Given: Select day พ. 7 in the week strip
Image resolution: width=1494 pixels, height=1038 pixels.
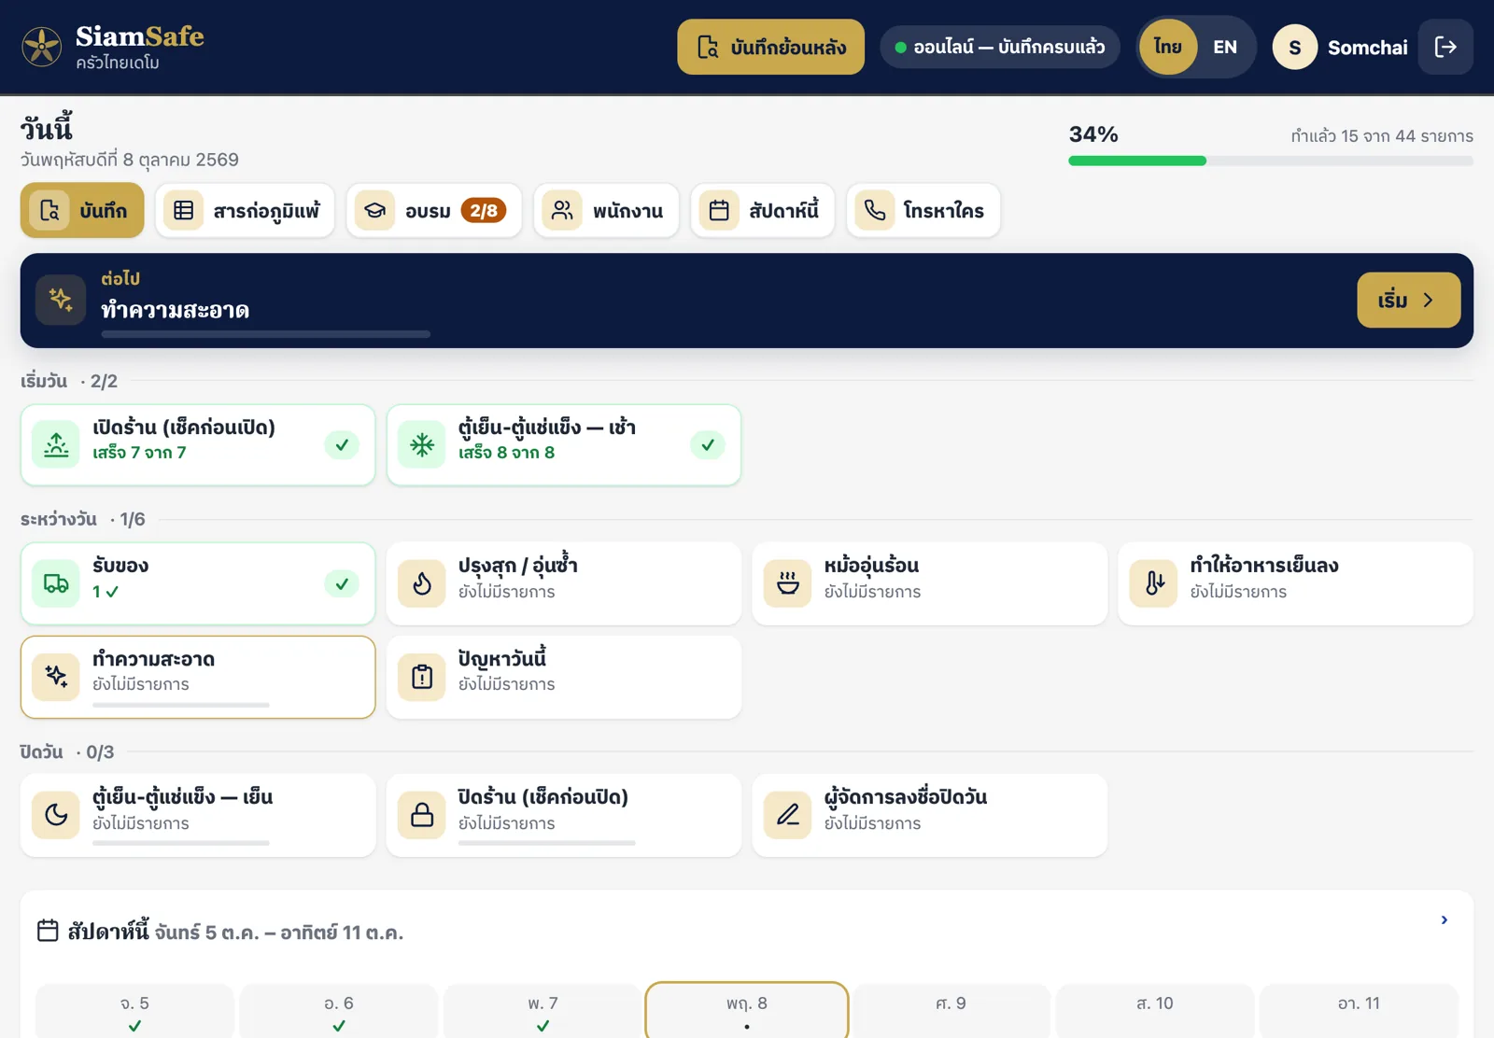Looking at the screenshot, I should pos(543,1011).
